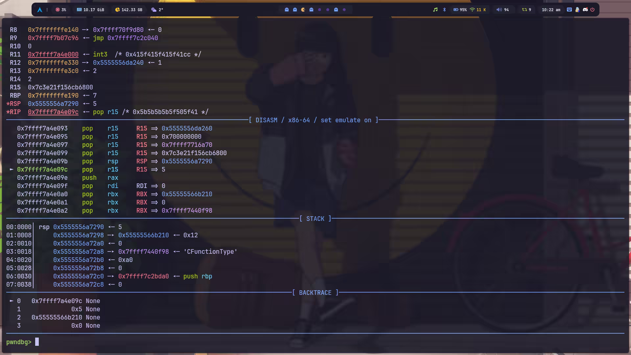631x355 pixels.
Task: Toggle the on-screen keyboard tray icon
Action: [x=569, y=10]
